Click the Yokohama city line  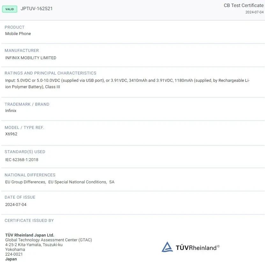pyautogui.click(x=15, y=250)
